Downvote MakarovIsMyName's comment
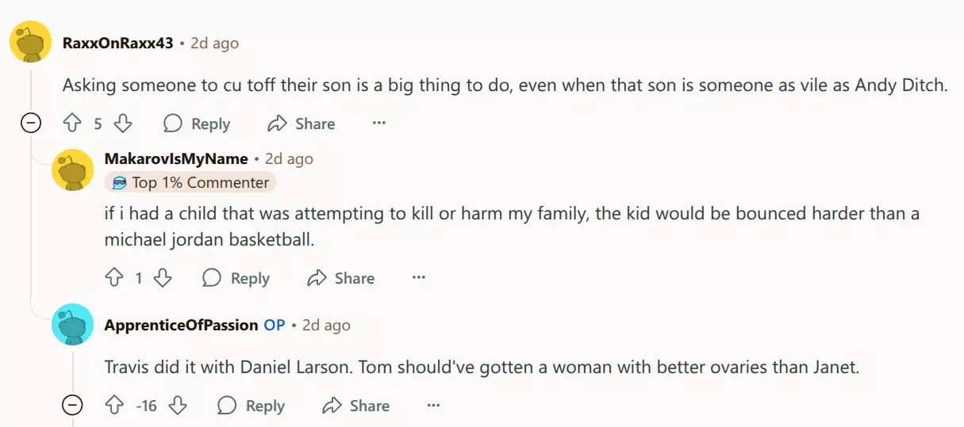This screenshot has height=427, width=964. (x=163, y=278)
